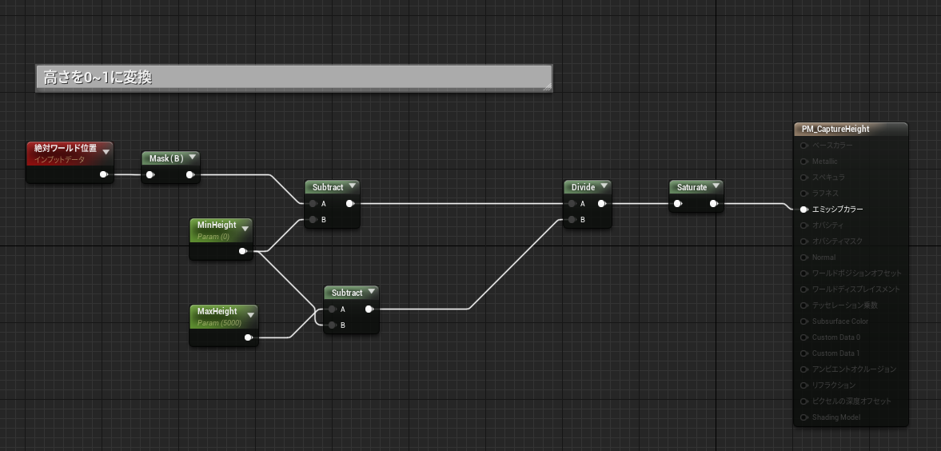Image resolution: width=941 pixels, height=451 pixels.
Task: Select the Saturate node title
Action: tap(692, 187)
